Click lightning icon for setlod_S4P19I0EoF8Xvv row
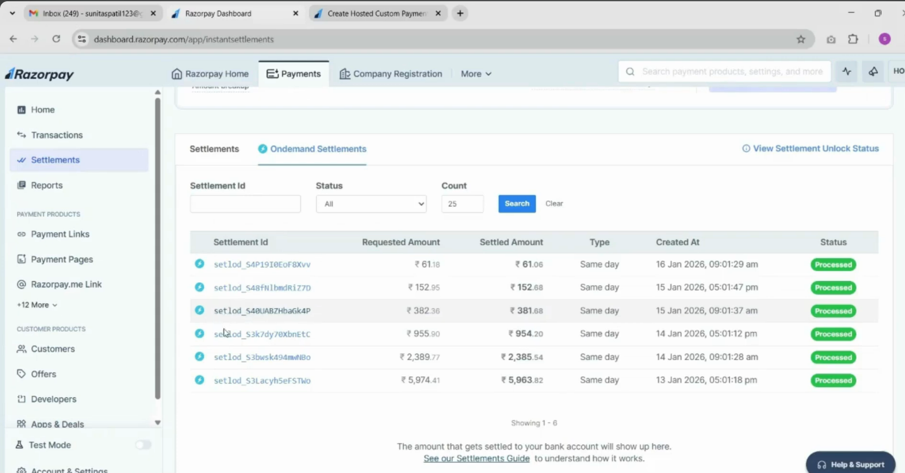The width and height of the screenshot is (905, 473). [200, 264]
